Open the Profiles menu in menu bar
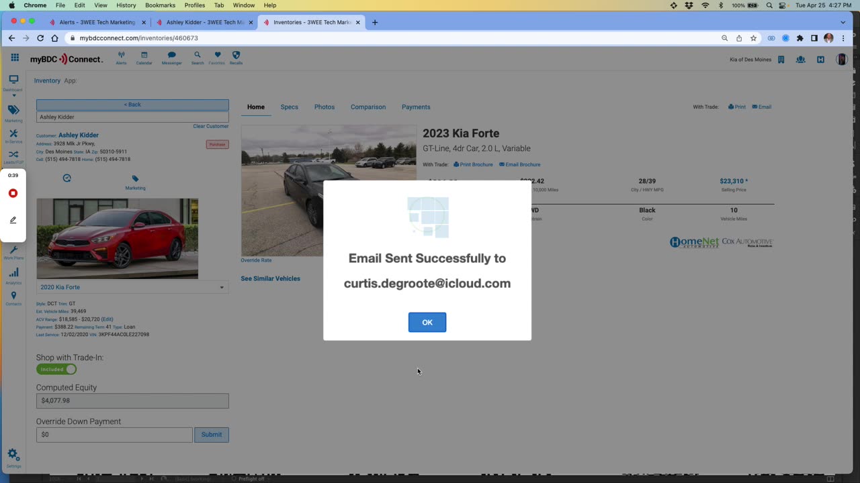The image size is (860, 483). 195,5
